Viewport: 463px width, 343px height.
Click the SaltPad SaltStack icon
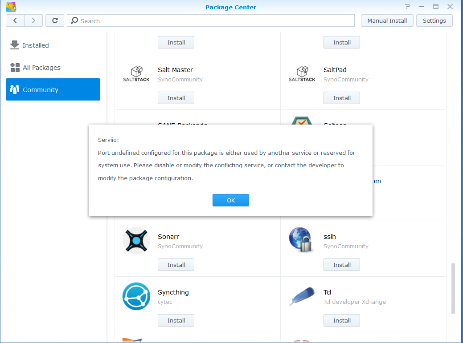point(302,74)
